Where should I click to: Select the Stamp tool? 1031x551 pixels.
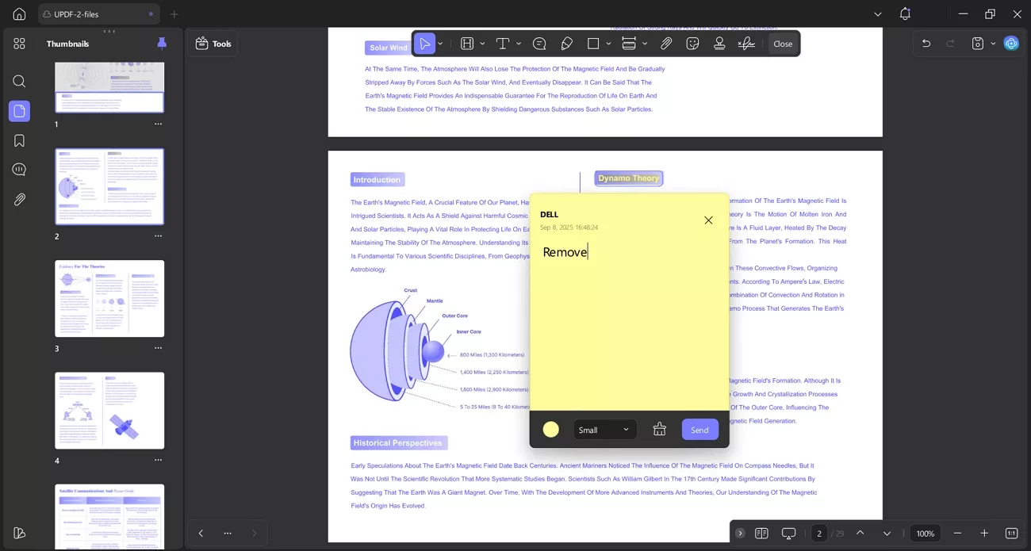[x=719, y=43]
